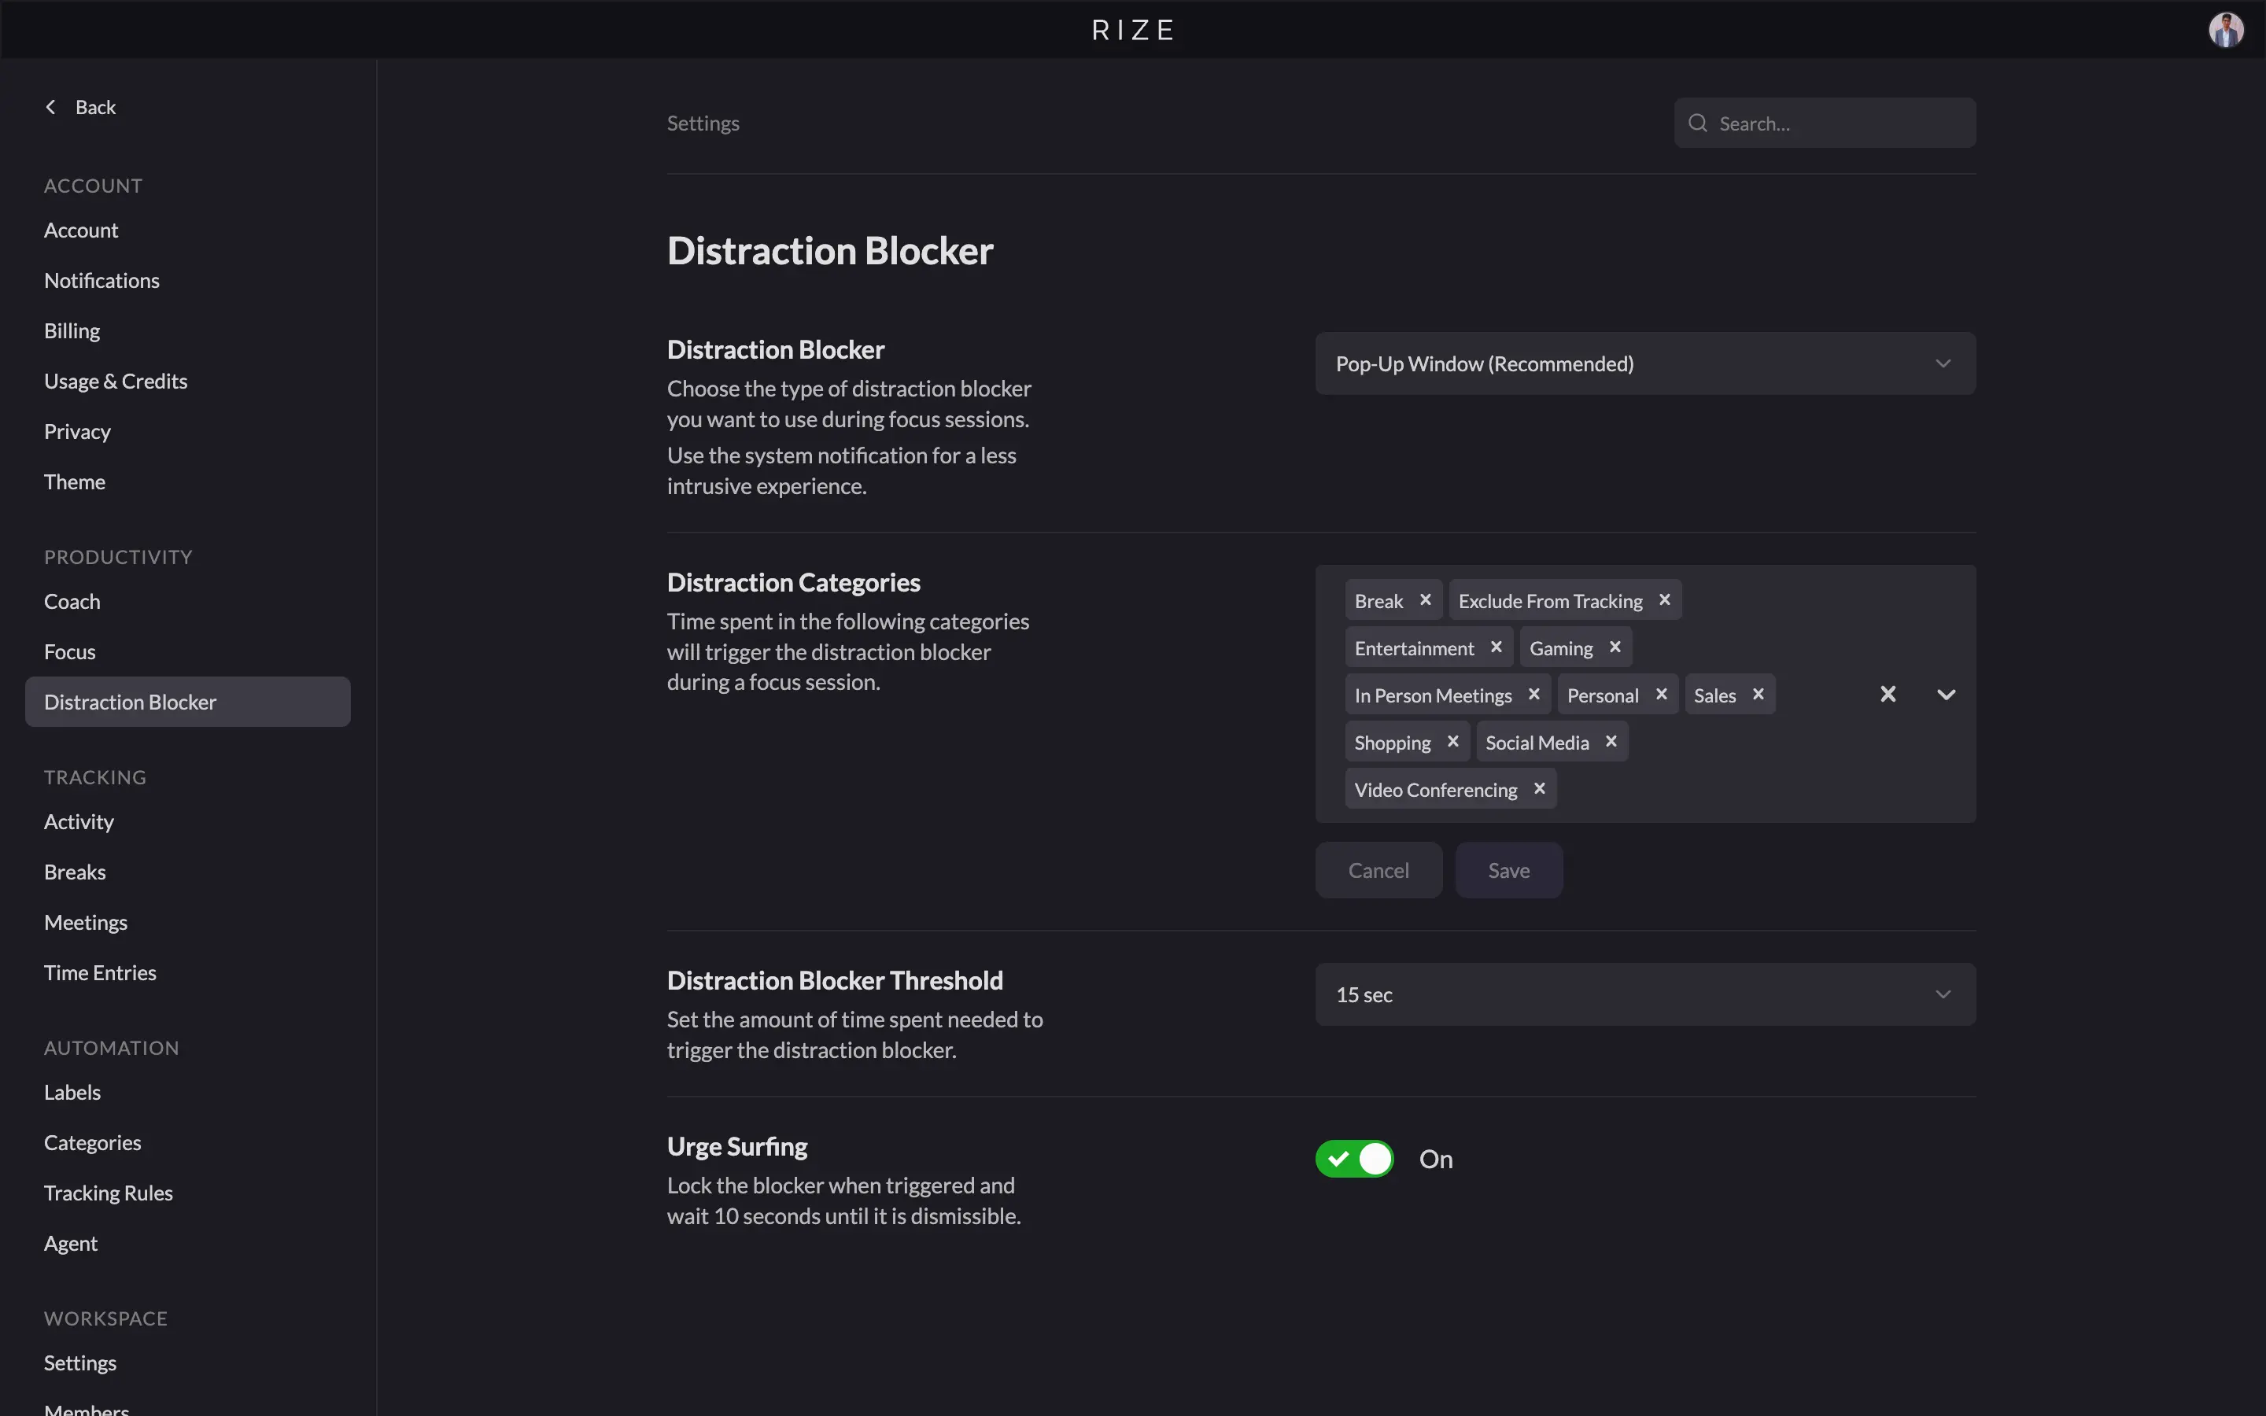
Task: Remove the Exclude From Tracking tag
Action: 1664,600
